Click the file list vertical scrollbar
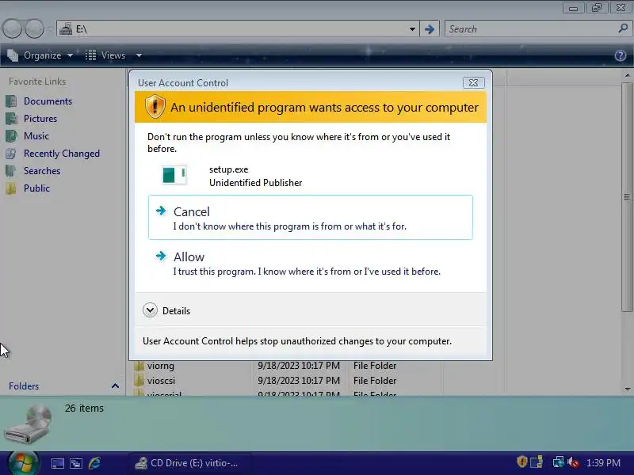 click(627, 196)
